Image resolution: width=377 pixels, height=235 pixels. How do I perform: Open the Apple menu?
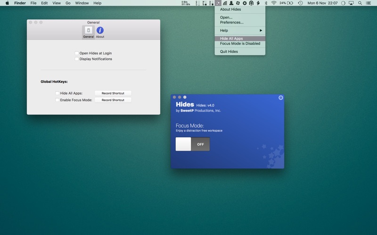click(x=7, y=3)
